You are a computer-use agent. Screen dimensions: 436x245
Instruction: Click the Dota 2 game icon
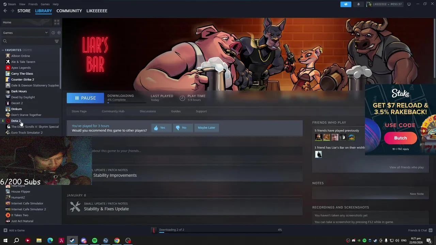point(8,121)
